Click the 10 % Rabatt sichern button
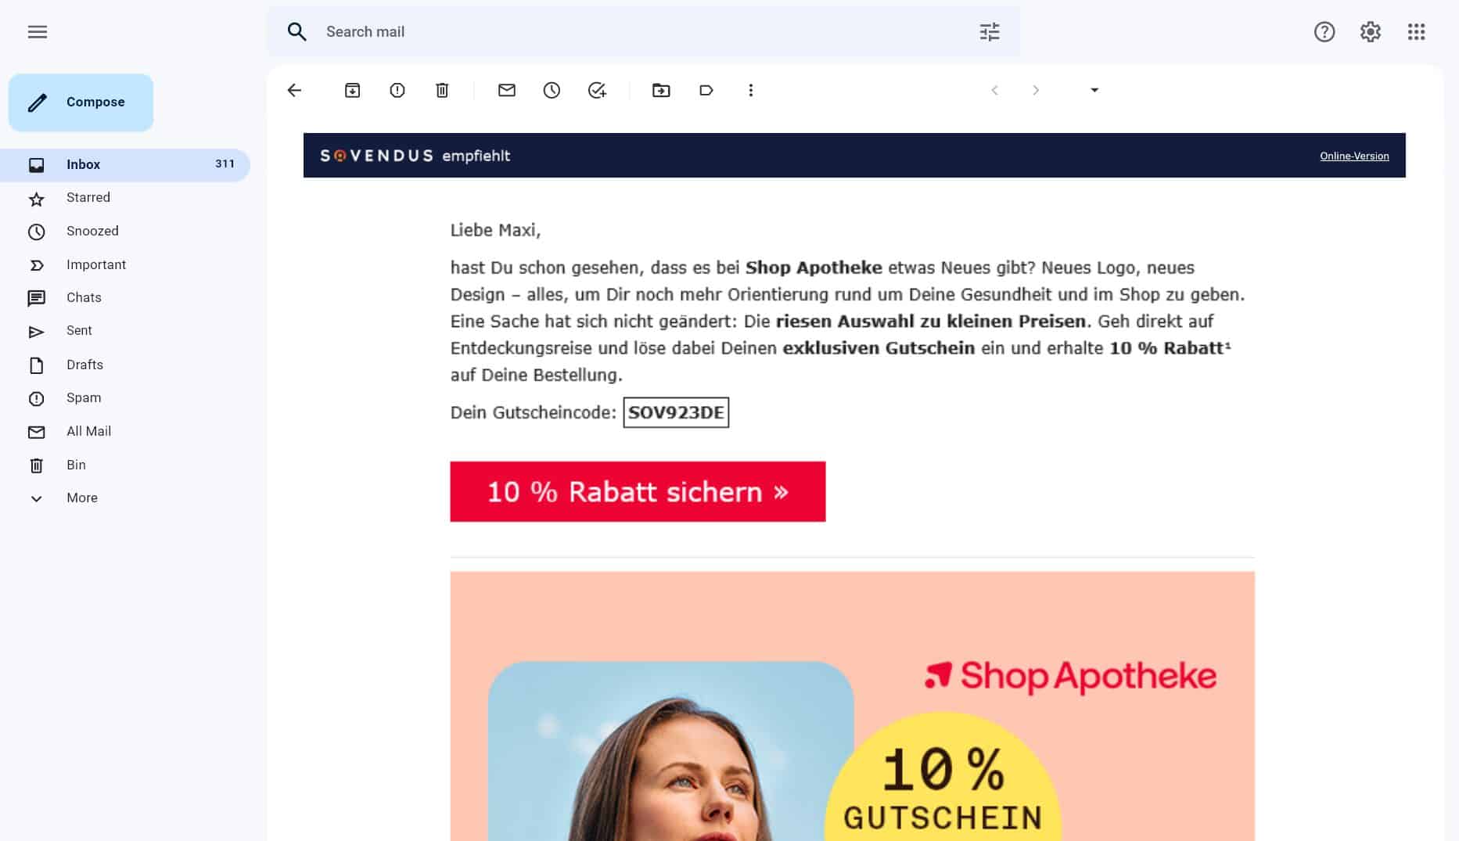 (x=638, y=491)
